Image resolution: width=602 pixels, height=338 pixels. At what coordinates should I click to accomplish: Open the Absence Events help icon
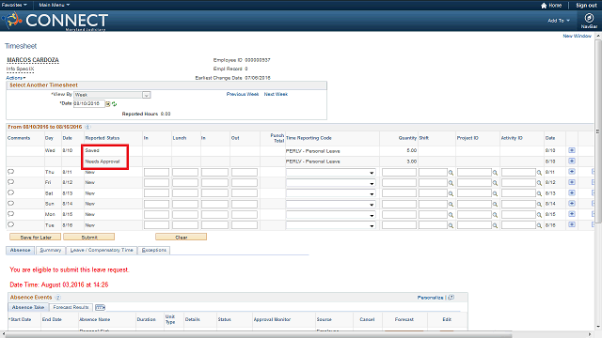pos(57,298)
